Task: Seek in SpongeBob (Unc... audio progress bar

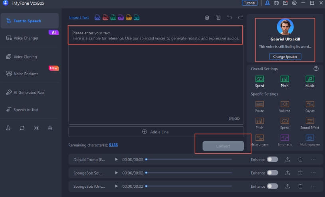Action: coord(188,186)
